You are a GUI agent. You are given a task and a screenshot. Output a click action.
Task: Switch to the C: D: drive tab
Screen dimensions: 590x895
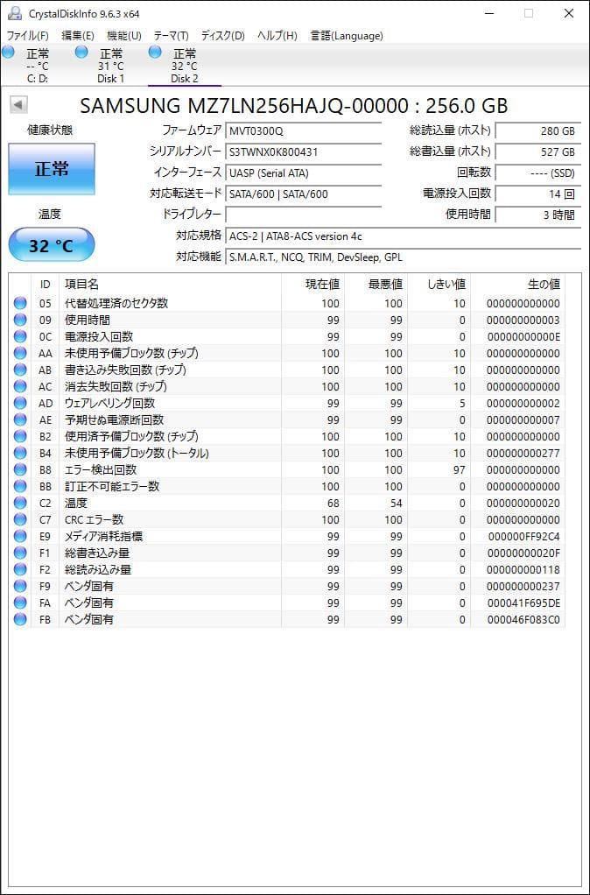coord(38,66)
